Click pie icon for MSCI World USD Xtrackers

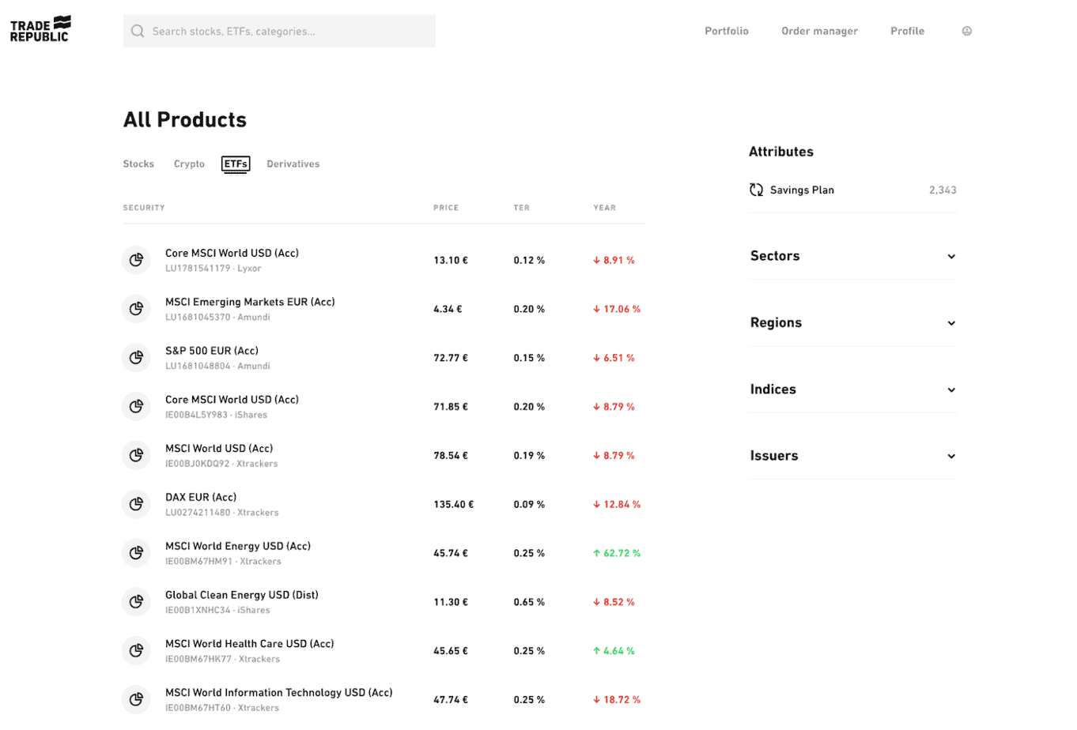[x=136, y=456]
